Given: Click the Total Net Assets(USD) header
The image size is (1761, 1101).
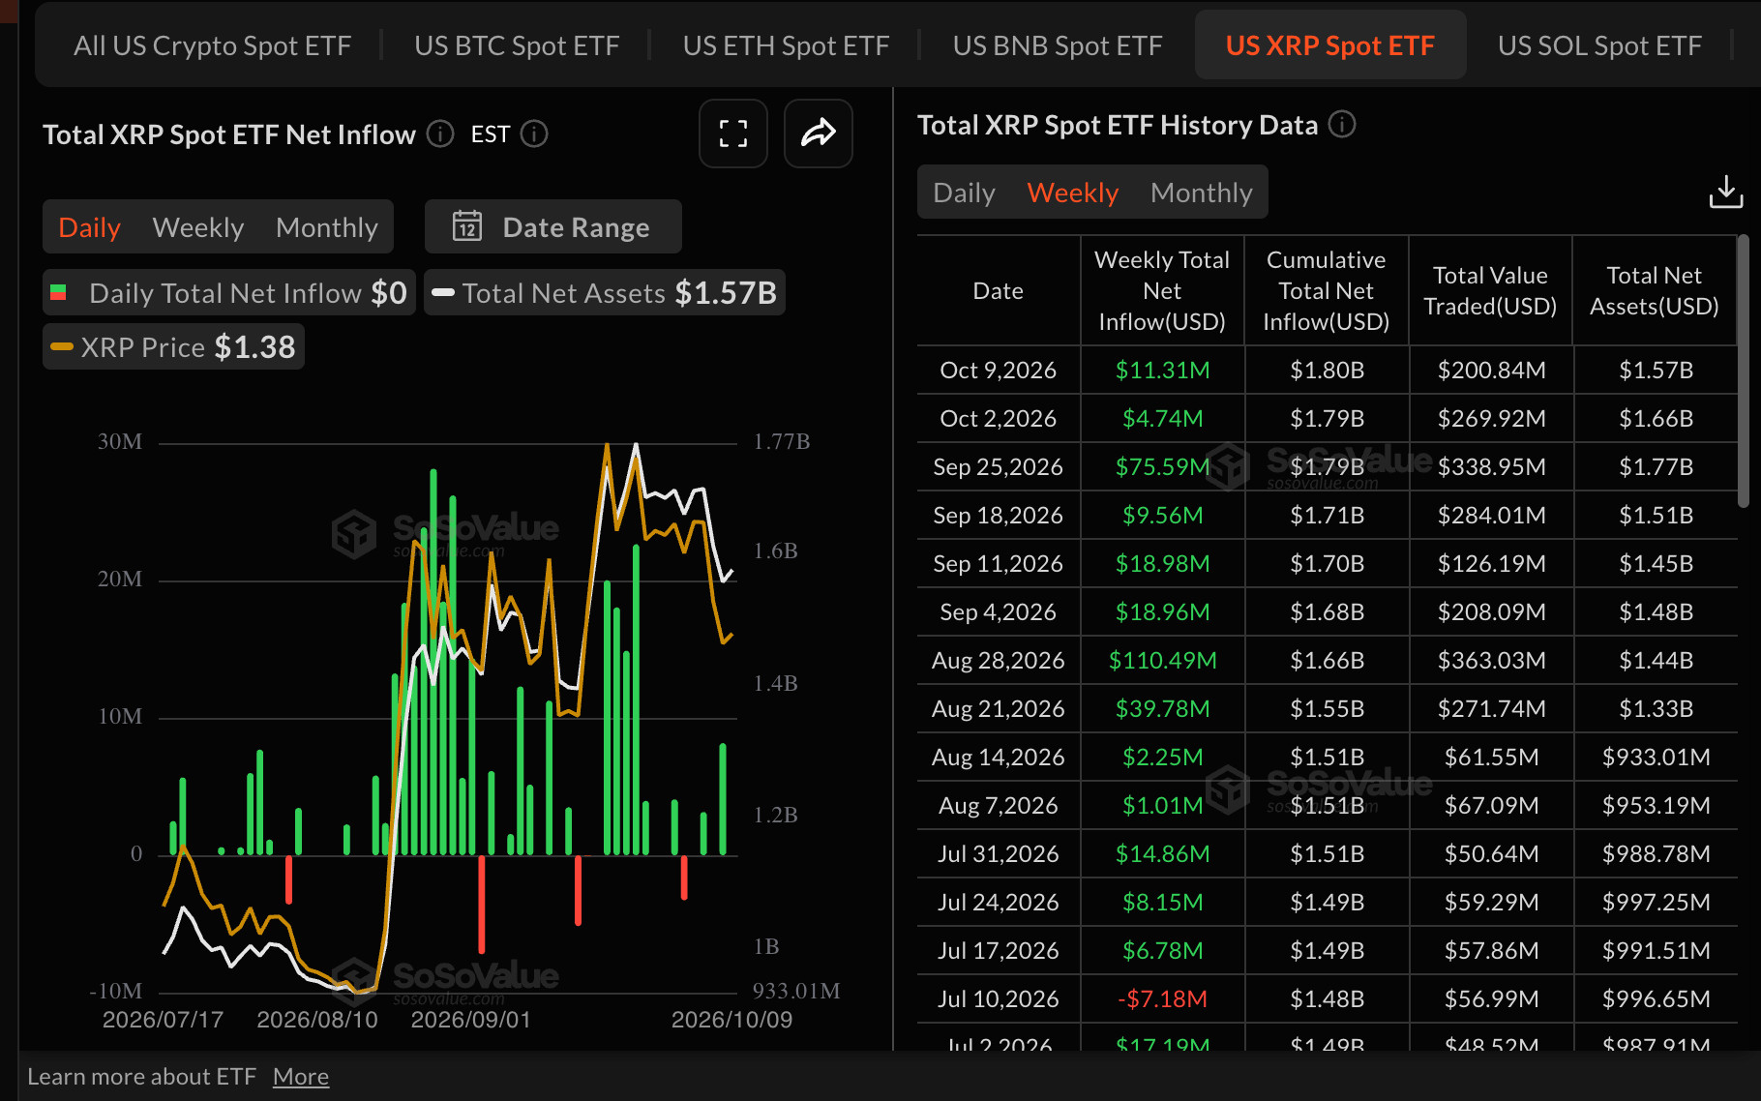Looking at the screenshot, I should click(1655, 290).
